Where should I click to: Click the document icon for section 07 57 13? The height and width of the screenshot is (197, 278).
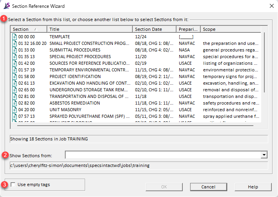point(14,116)
